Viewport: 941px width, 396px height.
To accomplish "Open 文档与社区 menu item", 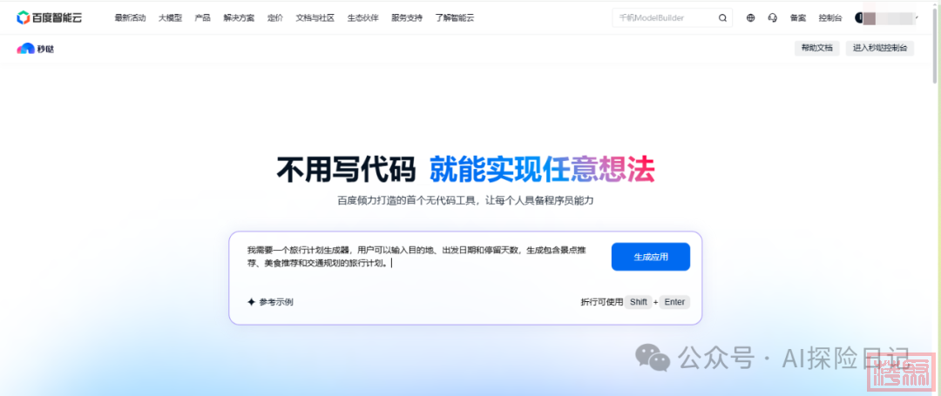I will [315, 18].
